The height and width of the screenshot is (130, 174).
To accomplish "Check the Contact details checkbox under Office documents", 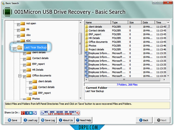I will point(30,88).
